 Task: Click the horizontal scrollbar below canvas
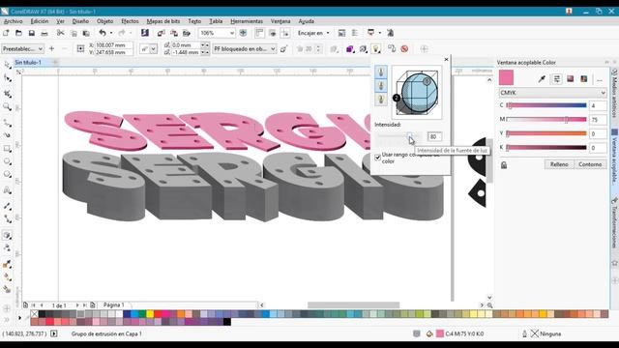click(x=353, y=305)
